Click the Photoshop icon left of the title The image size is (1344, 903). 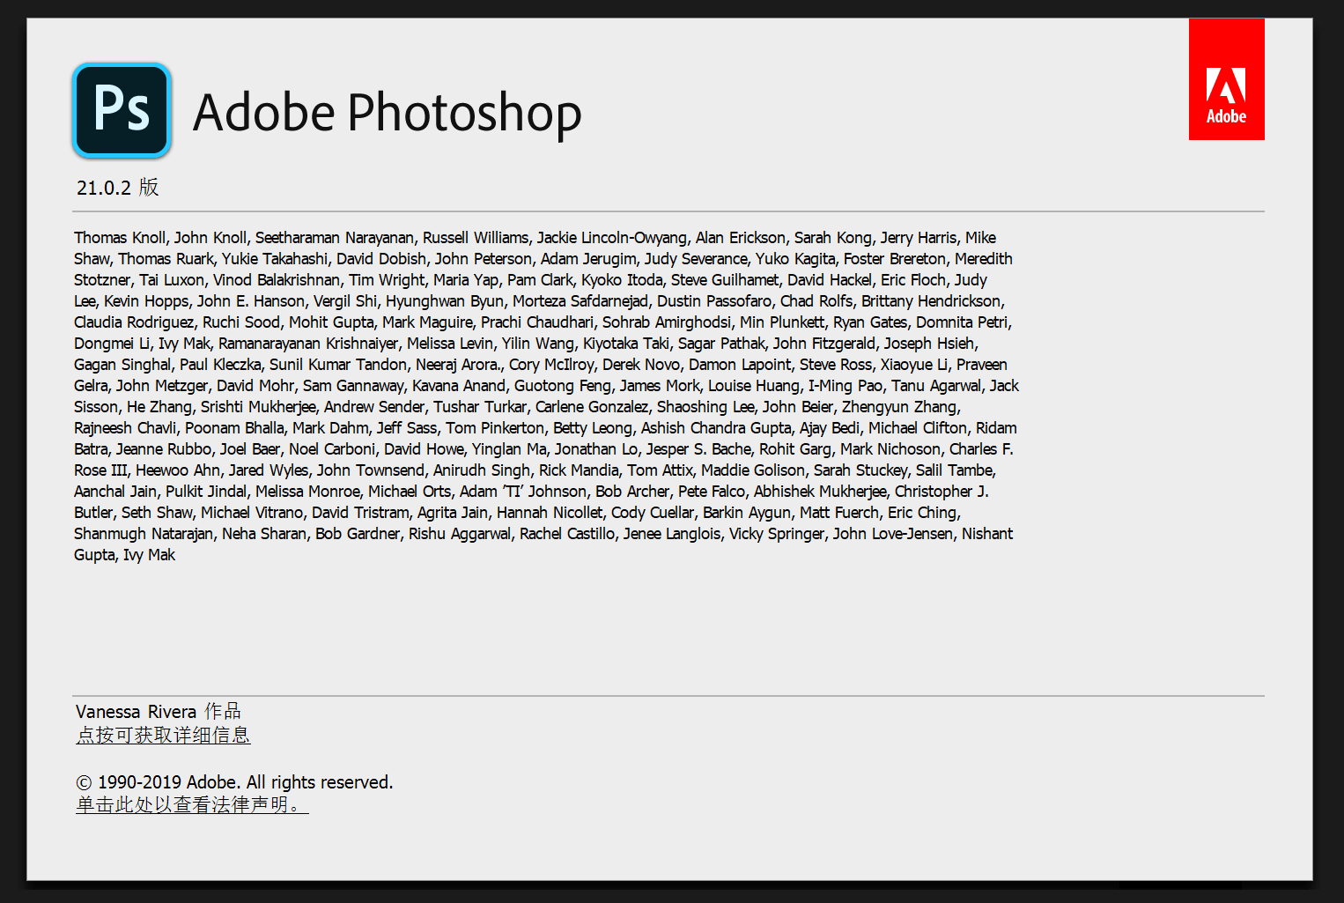tap(122, 110)
